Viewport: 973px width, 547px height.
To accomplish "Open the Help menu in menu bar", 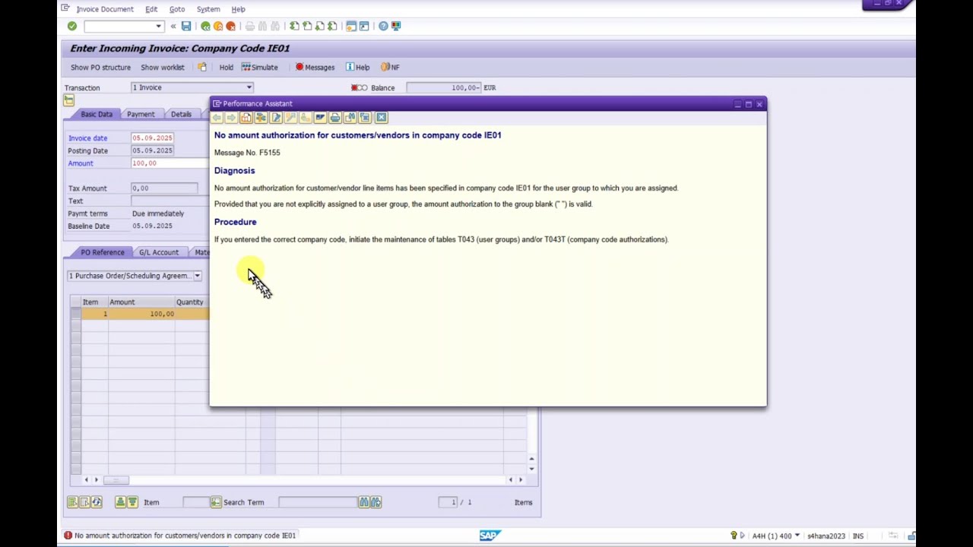I will [x=238, y=9].
